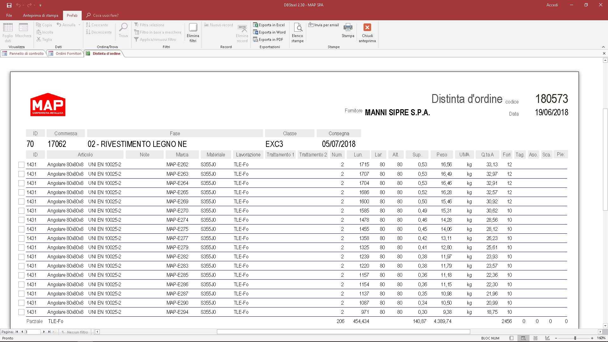Go to next page button
This screenshot has width=608, height=342.
click(x=44, y=332)
